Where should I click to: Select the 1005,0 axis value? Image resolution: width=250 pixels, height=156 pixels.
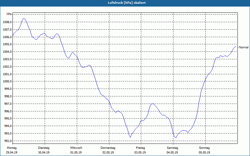(7, 44)
